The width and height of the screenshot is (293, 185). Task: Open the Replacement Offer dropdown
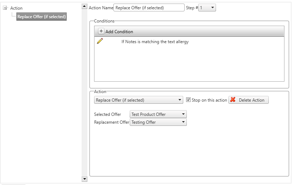pos(158,122)
